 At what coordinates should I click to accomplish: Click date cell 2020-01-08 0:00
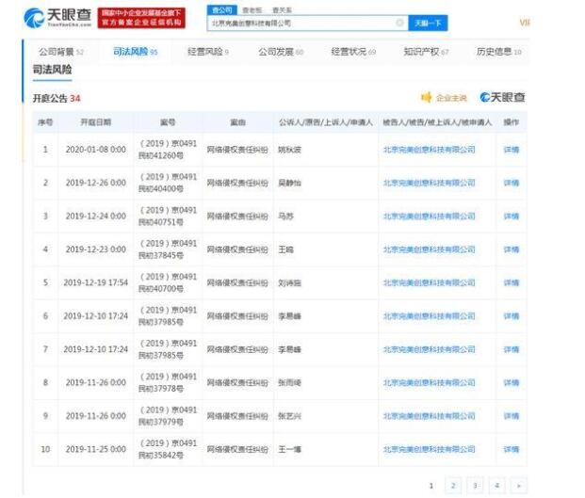[x=96, y=150]
